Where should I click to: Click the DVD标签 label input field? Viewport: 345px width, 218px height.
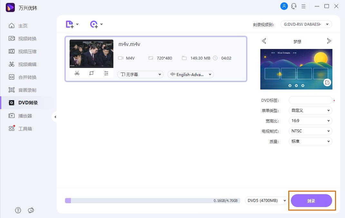(x=310, y=100)
